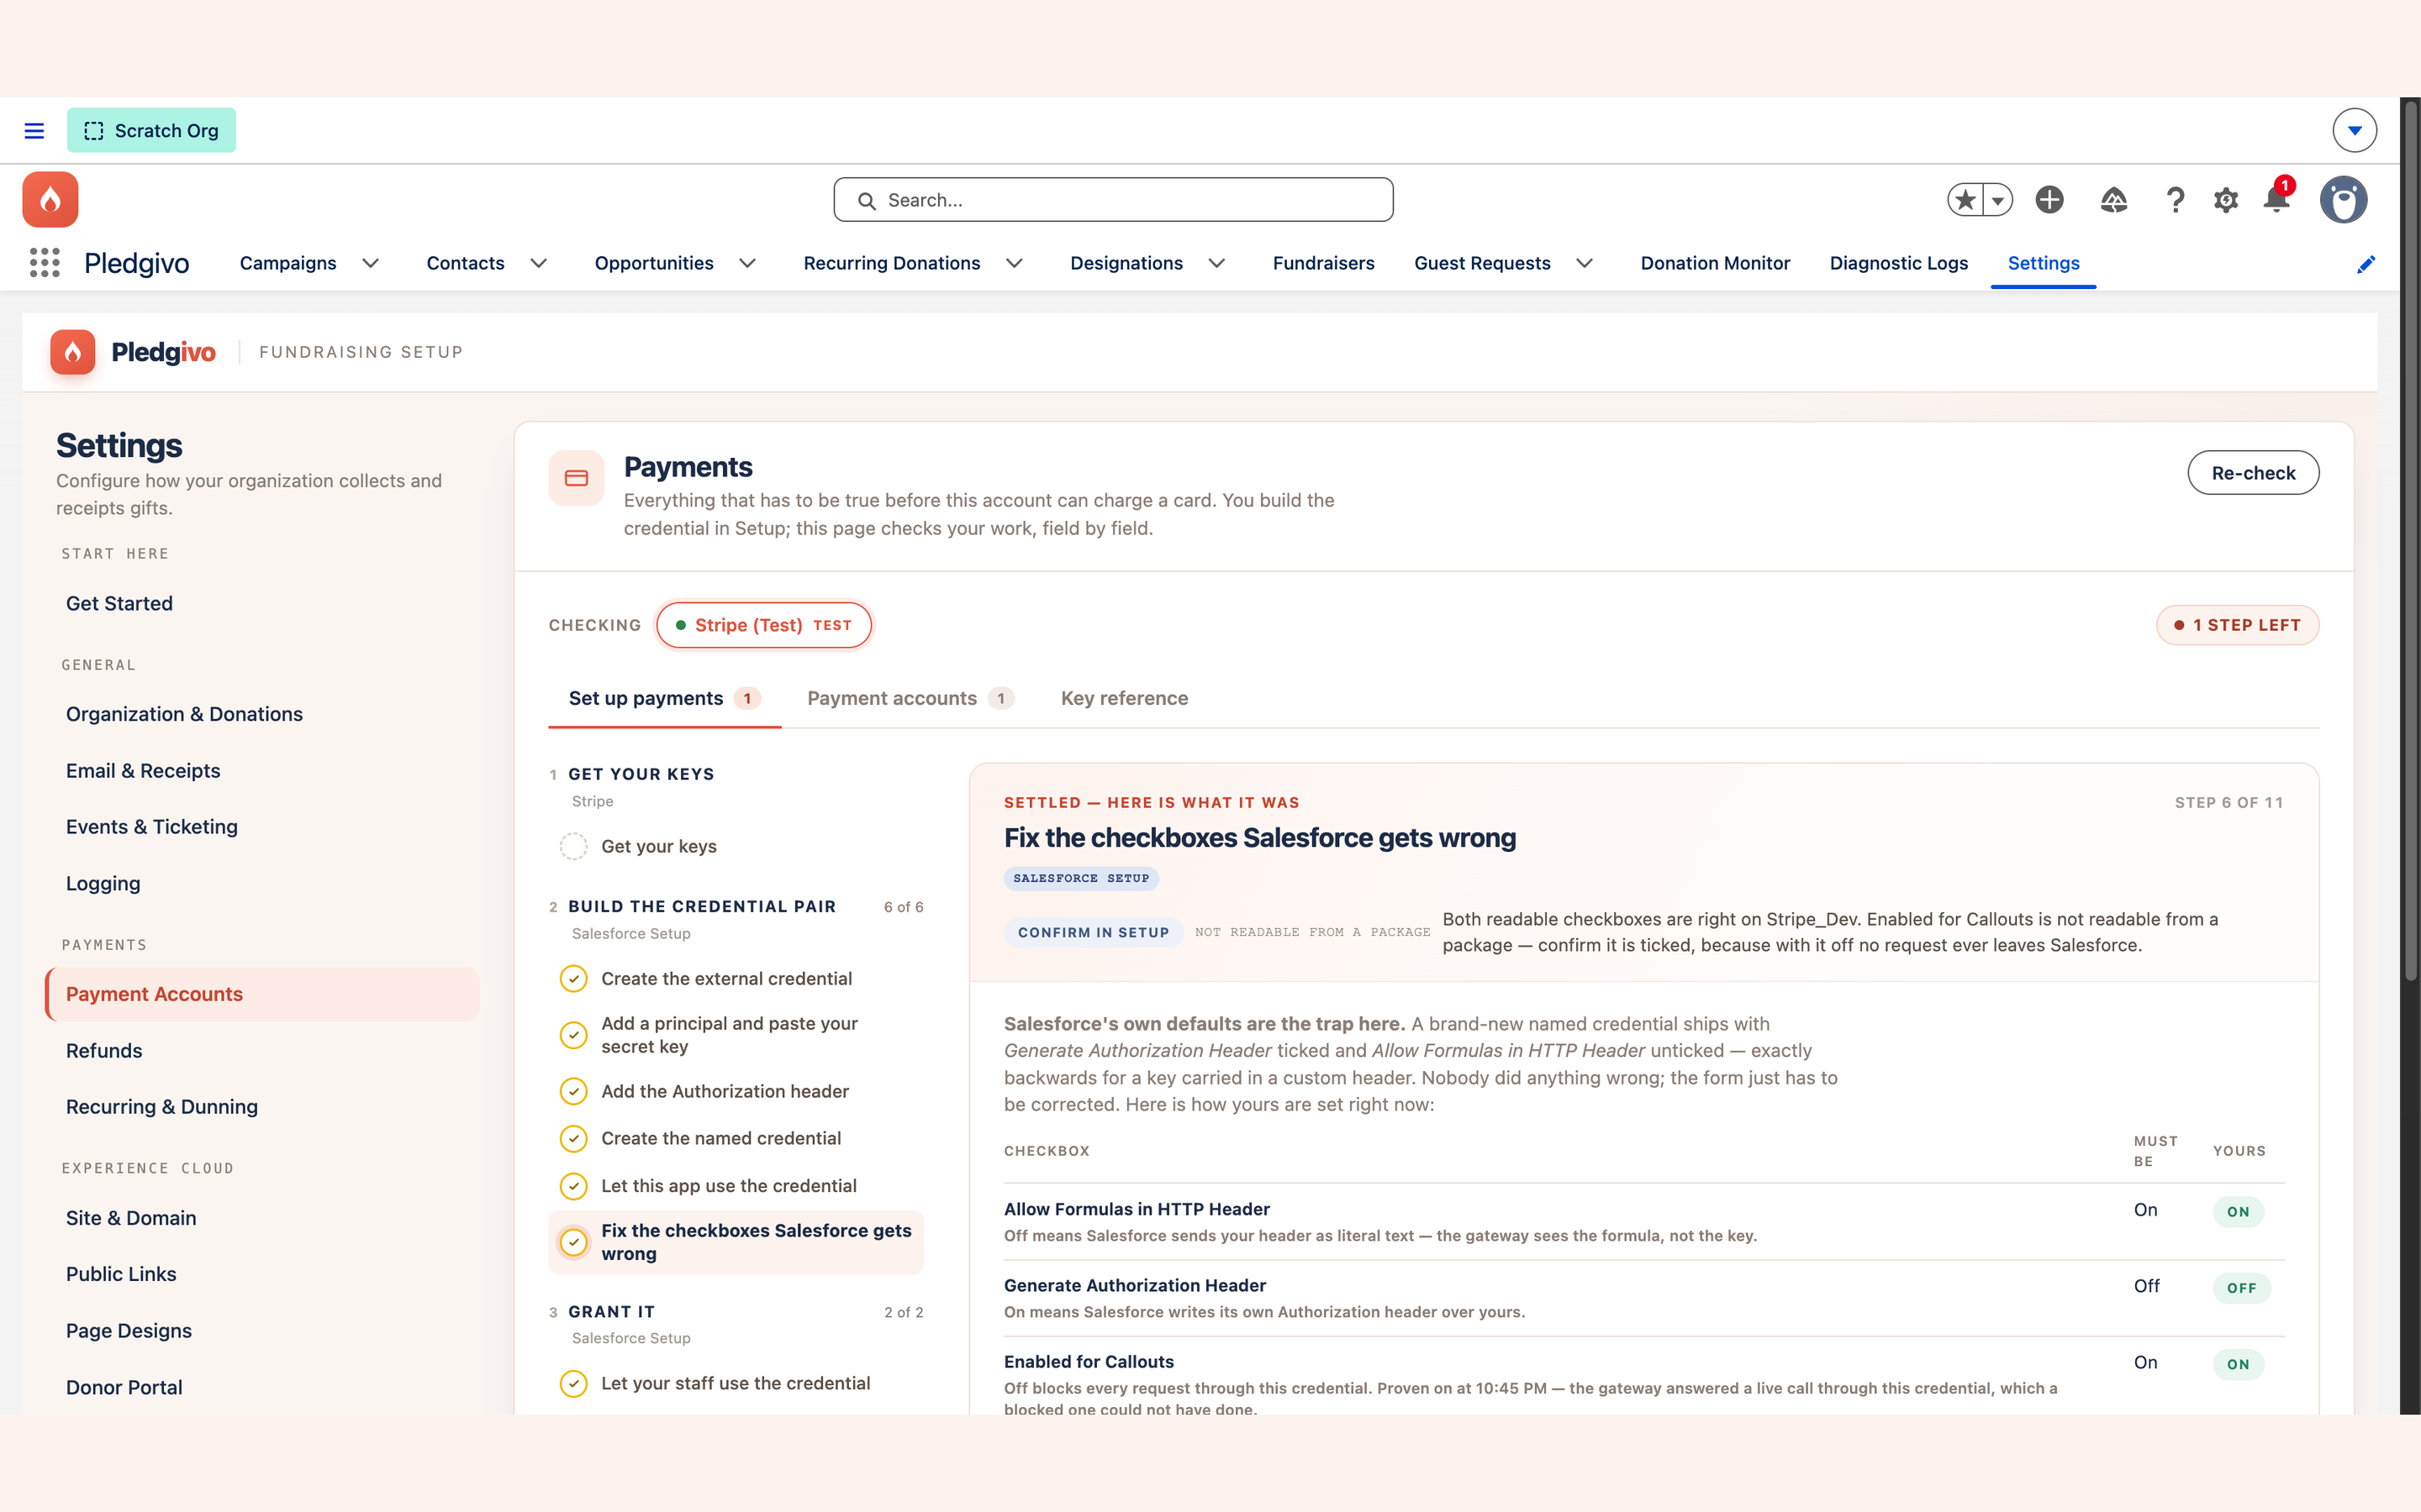
Task: Open the hamburger menu beside Scratch Org
Action: coord(34,131)
